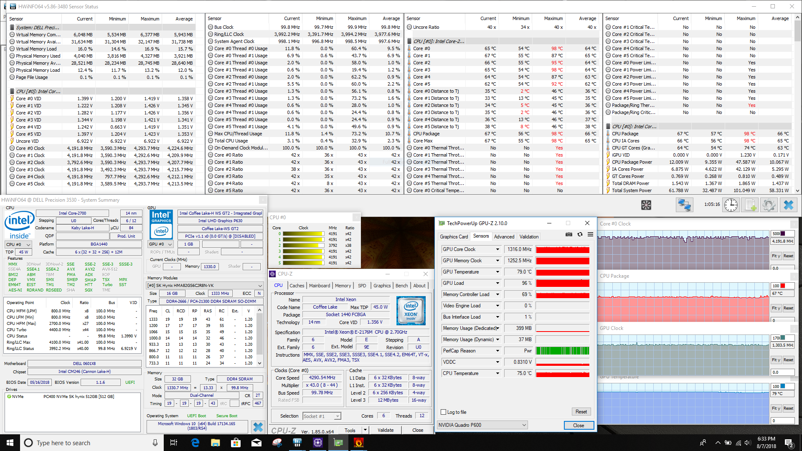Switch to CPU-Z Bench tab
Screen dimensions: 802x451
click(x=401, y=286)
